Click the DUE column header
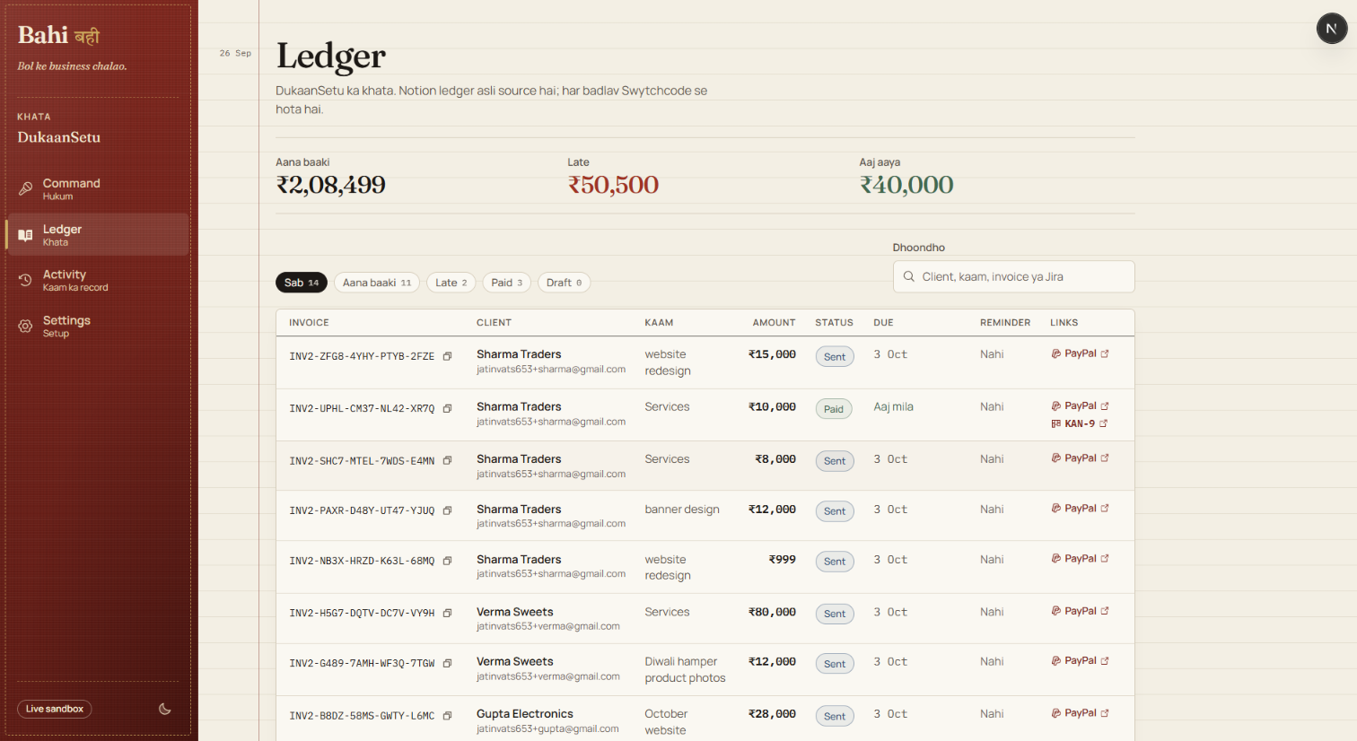This screenshot has width=1357, height=741. (x=883, y=323)
